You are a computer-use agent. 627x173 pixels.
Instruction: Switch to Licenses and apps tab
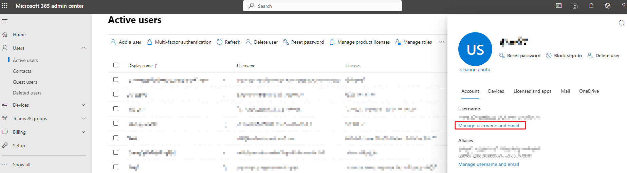[532, 91]
